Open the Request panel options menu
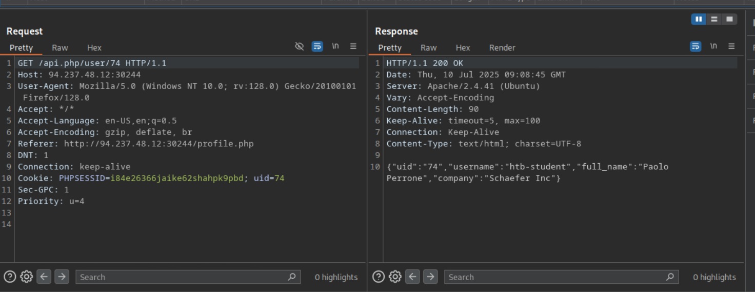755x292 pixels. 353,47
